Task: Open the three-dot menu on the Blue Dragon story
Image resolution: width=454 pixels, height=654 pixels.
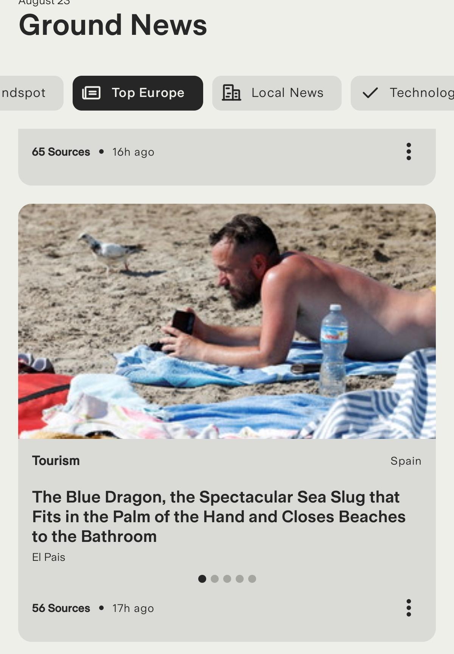Action: [x=409, y=608]
